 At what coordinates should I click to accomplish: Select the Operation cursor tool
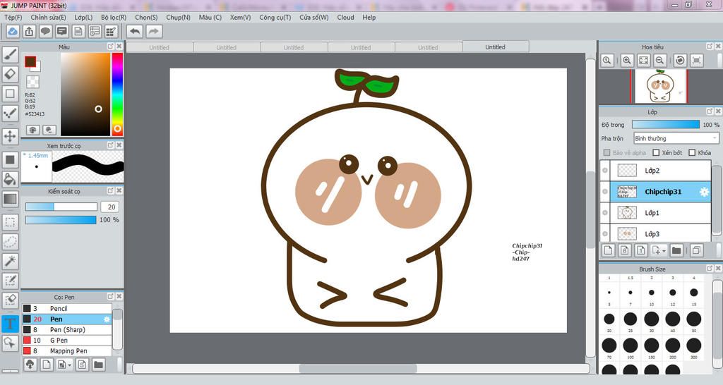[x=10, y=343]
